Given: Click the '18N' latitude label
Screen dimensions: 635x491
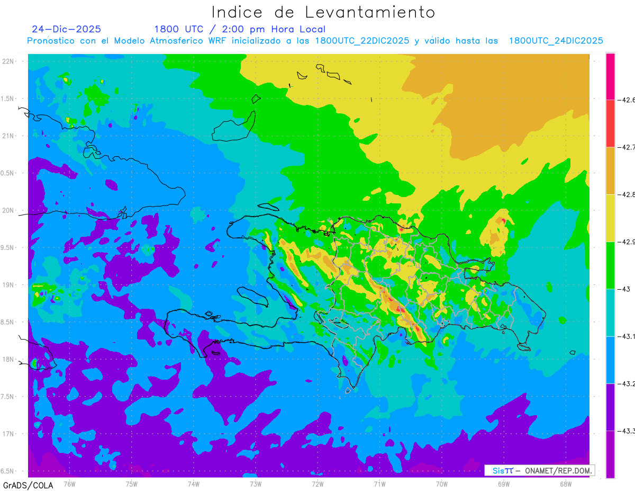Looking at the screenshot, I should [x=8, y=360].
